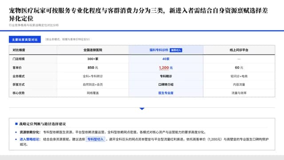The image size is (284, 160).
Task: Select the 全国连锁医院 column header
Action: pos(93,50)
